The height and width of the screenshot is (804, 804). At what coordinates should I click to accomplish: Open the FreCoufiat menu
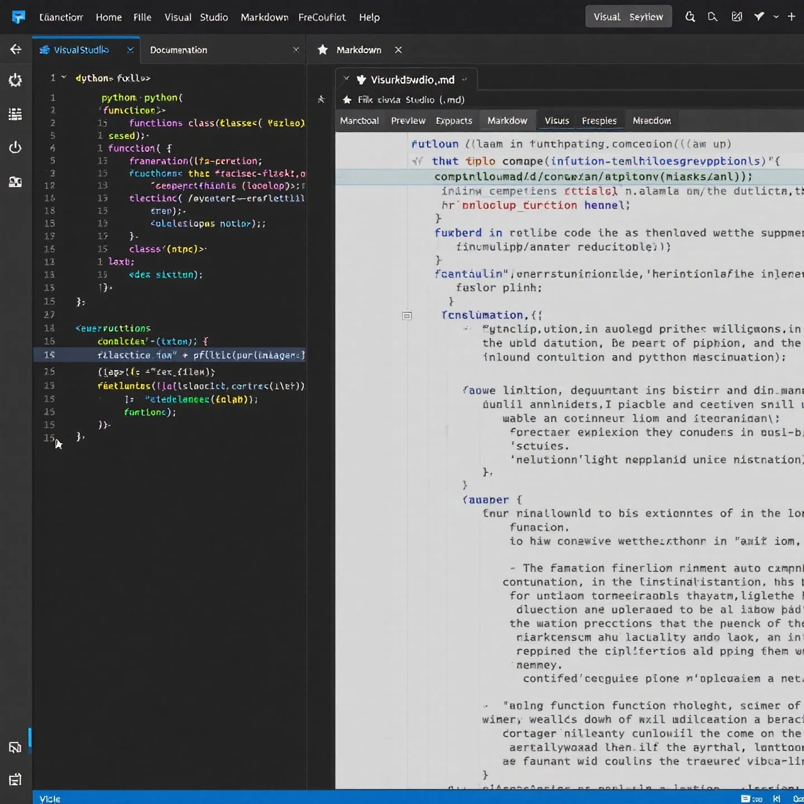pyautogui.click(x=322, y=17)
